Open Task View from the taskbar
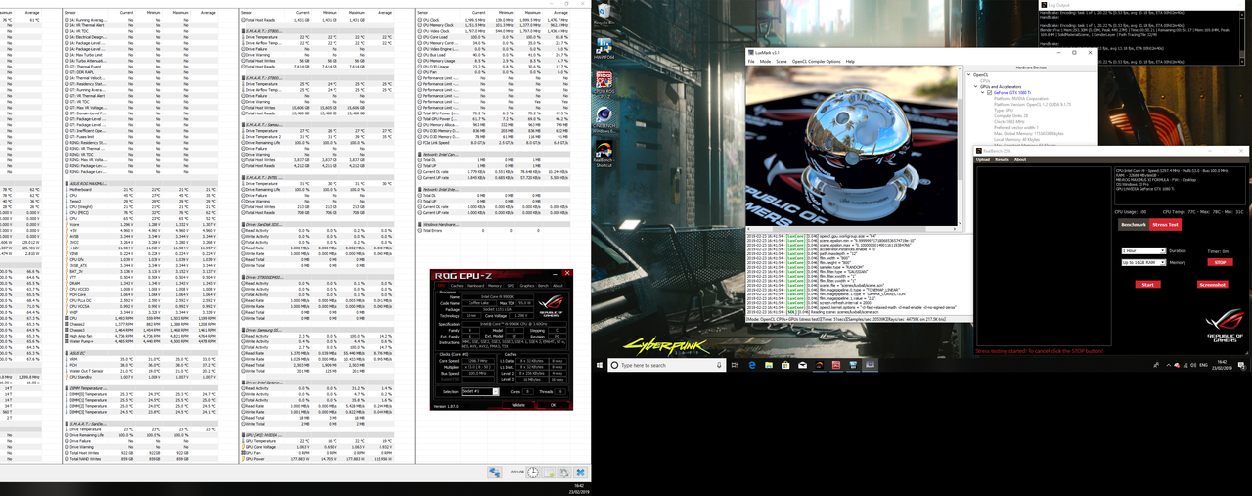 click(x=735, y=365)
